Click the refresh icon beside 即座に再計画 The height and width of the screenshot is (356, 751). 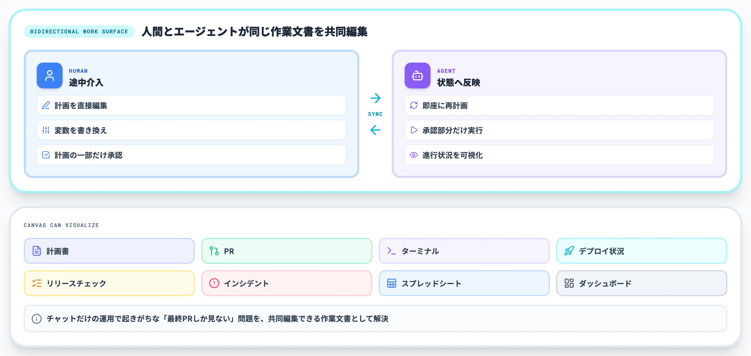[x=414, y=105]
